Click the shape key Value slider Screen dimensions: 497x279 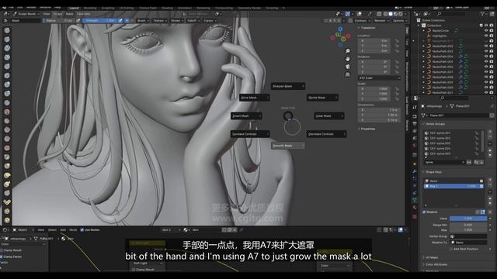[468, 219]
